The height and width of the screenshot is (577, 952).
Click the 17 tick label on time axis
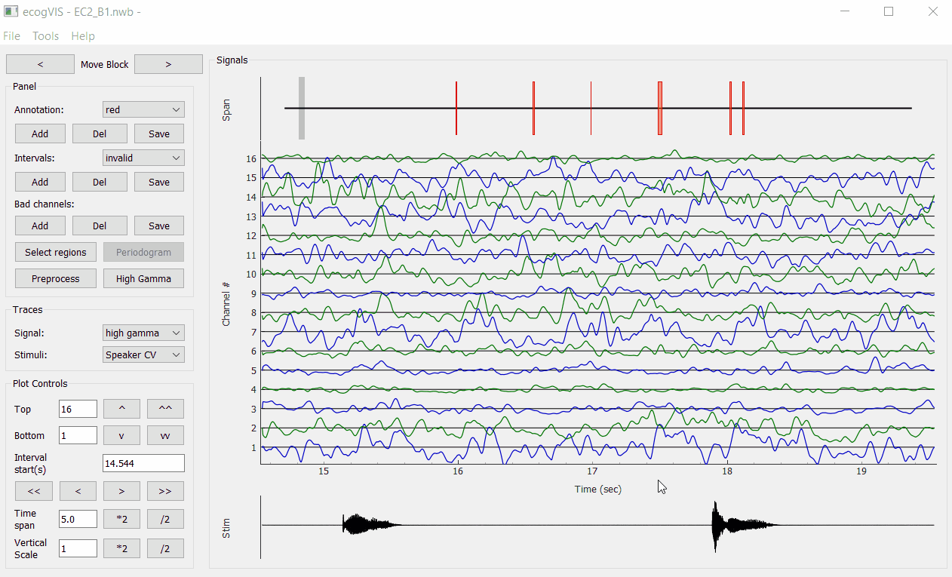tap(592, 471)
